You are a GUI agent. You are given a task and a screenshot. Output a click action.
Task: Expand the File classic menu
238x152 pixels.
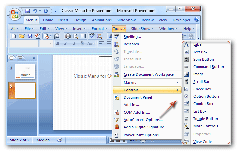29,29
